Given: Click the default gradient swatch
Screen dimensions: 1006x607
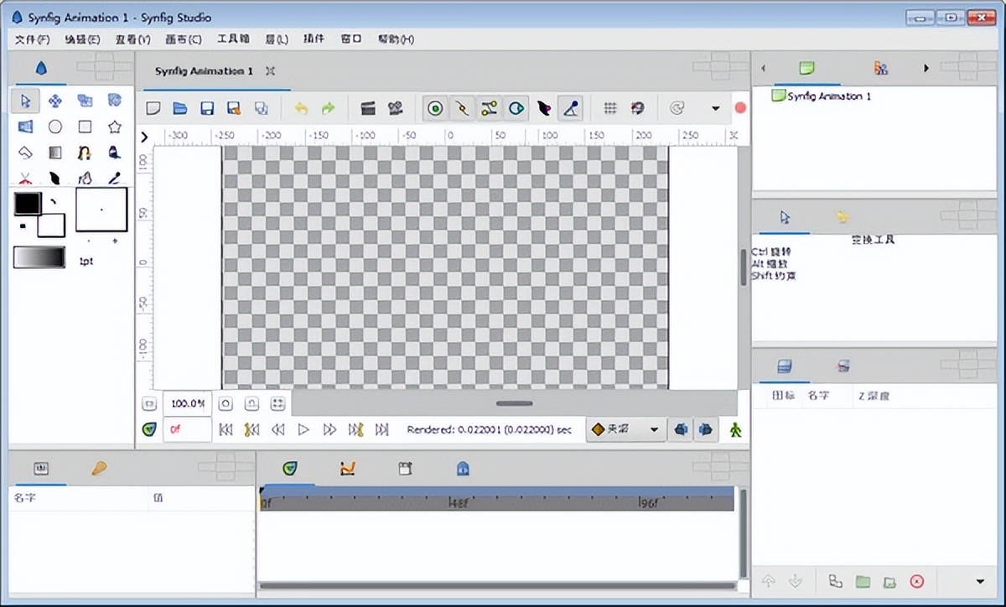Looking at the screenshot, I should (x=39, y=257).
